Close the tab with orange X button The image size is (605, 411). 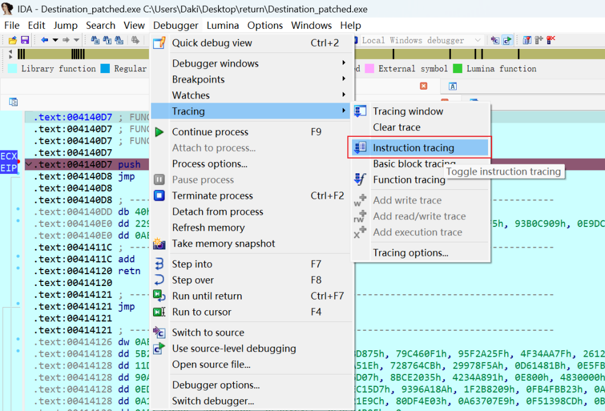tap(424, 86)
